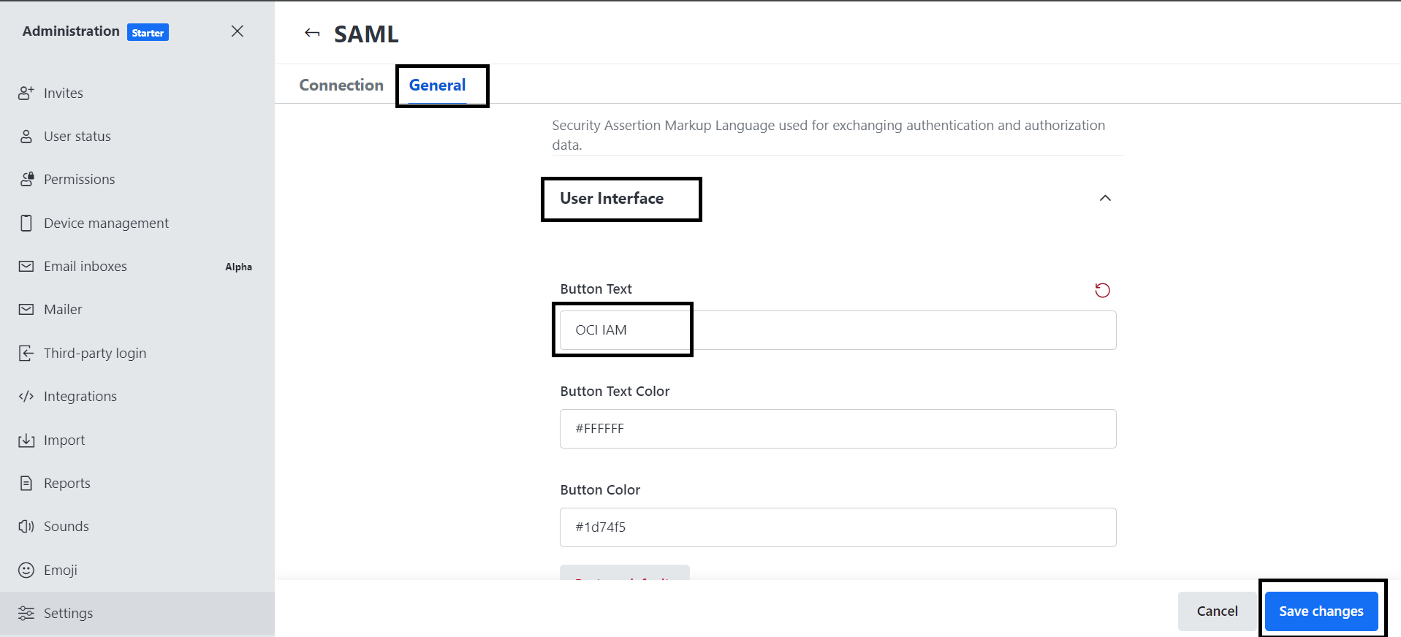Collapse the User Interface section
Screen dimensions: 1401x637
click(1105, 199)
